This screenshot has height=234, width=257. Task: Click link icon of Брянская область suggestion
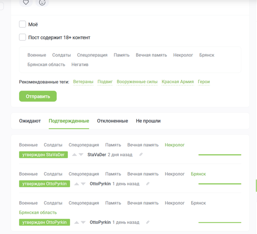click(x=148, y=222)
